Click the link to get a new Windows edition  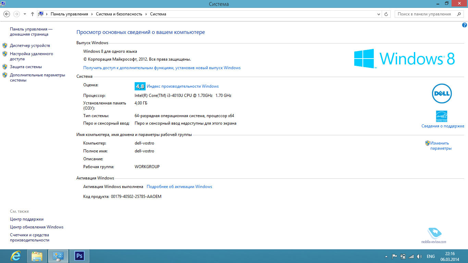click(x=162, y=68)
